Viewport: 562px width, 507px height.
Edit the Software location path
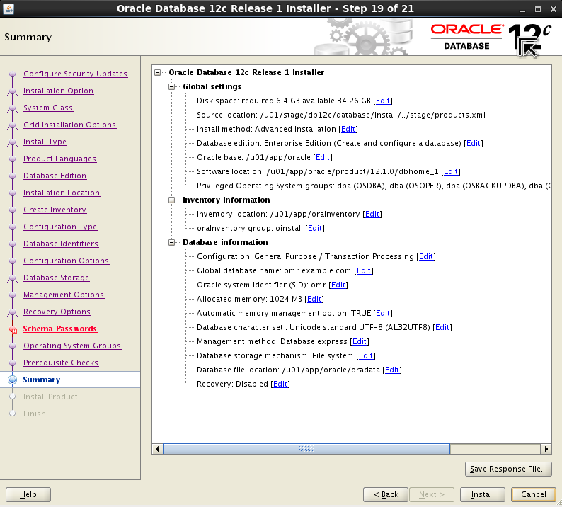coord(451,171)
